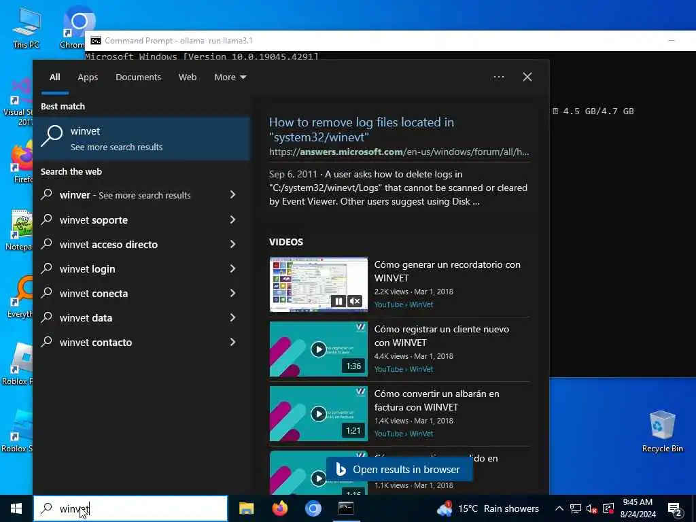Expand arrow for winver suggestion
This screenshot has width=696, height=522.
pos(232,194)
